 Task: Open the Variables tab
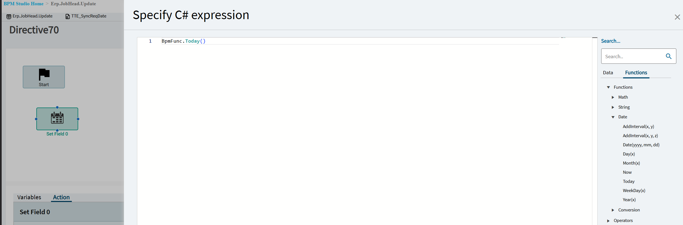coord(29,197)
